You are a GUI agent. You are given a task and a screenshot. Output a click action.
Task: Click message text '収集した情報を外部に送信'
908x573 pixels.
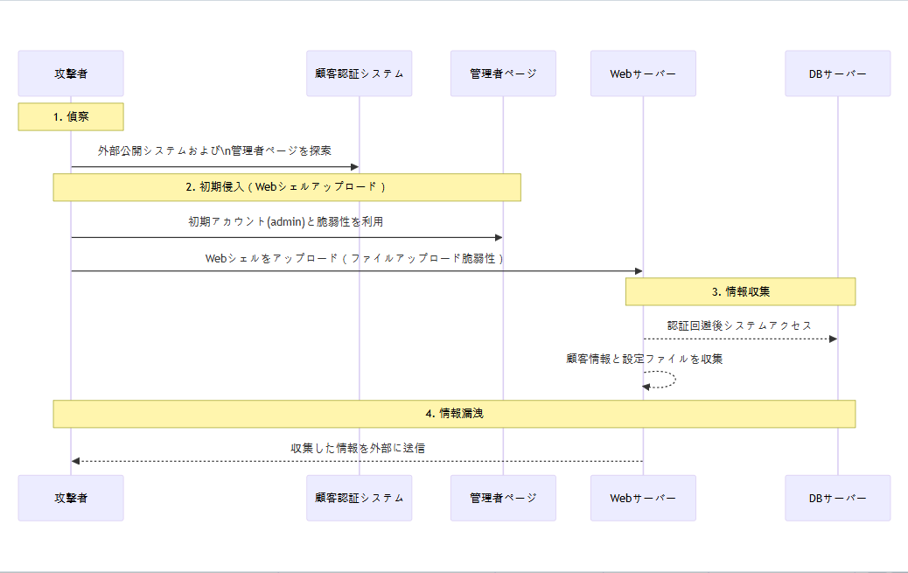(x=357, y=448)
